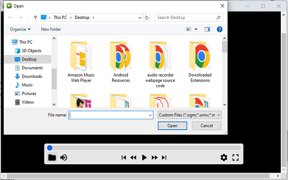
Task: Click the rewind button in player controls
Action: (133, 157)
